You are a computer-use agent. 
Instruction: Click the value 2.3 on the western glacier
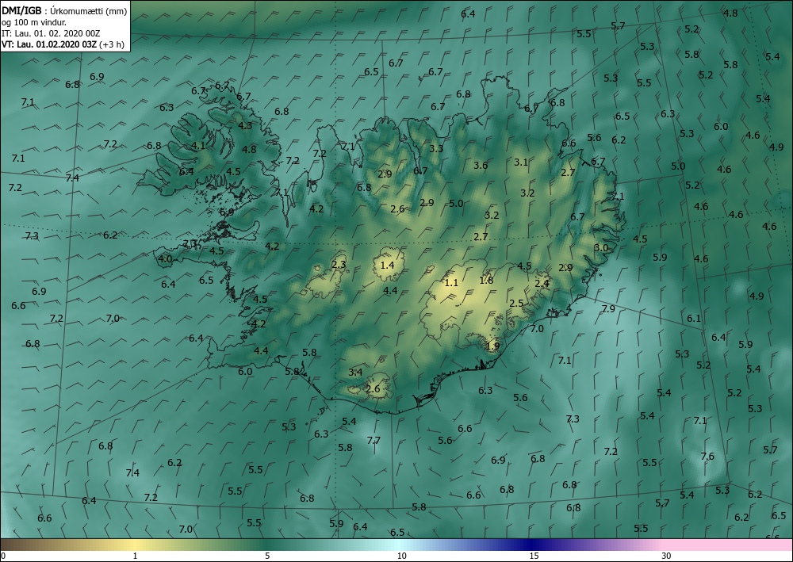tap(339, 264)
